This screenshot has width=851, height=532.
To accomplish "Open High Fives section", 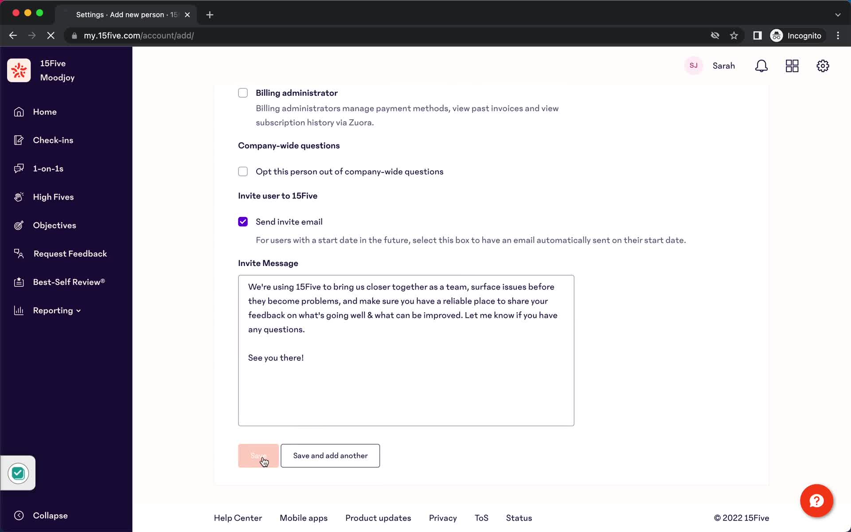I will click(53, 197).
